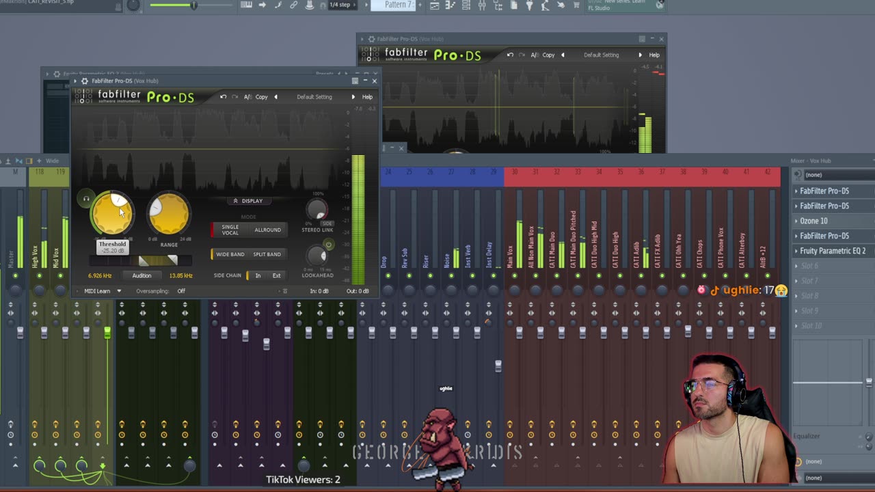Select WIDE BAND processing

(x=230, y=254)
